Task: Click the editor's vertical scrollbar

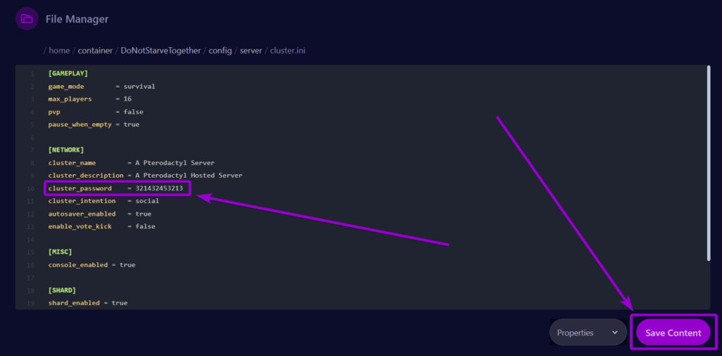Action: tap(707, 164)
